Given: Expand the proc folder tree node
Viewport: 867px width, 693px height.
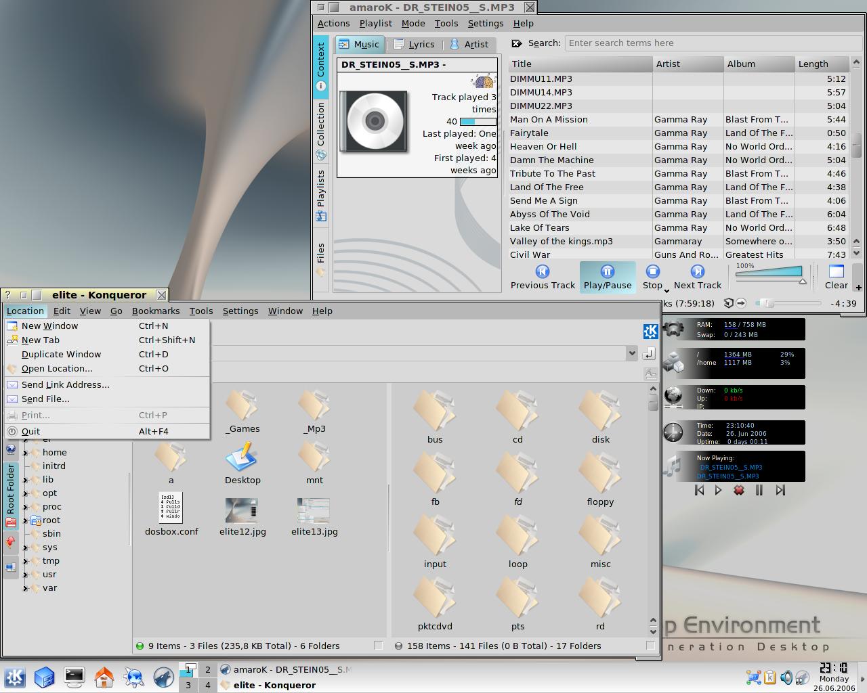Looking at the screenshot, I should (26, 507).
